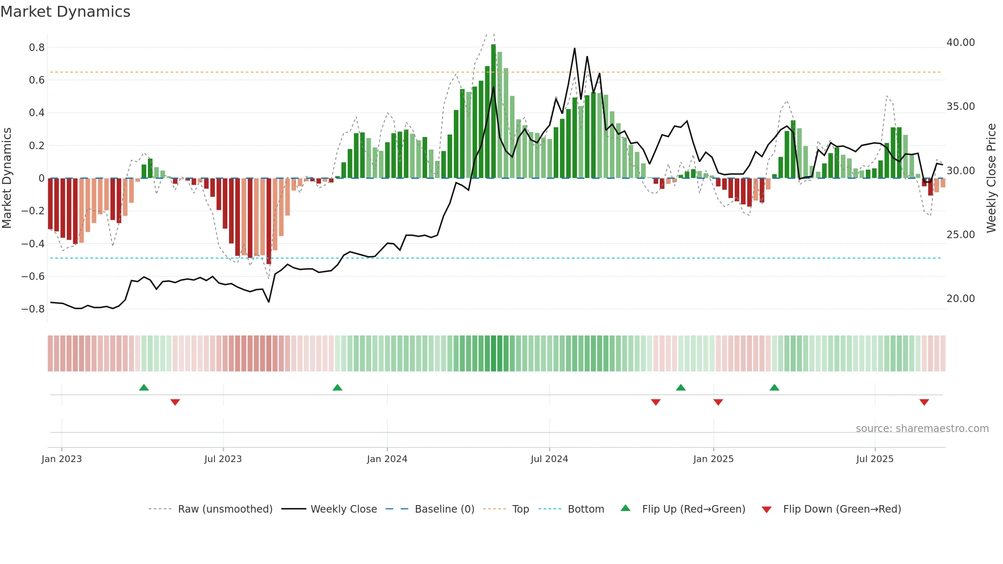Viewport: 1003px width, 564px height.
Task: Click the Market Dynamics chart title
Action: (x=65, y=12)
